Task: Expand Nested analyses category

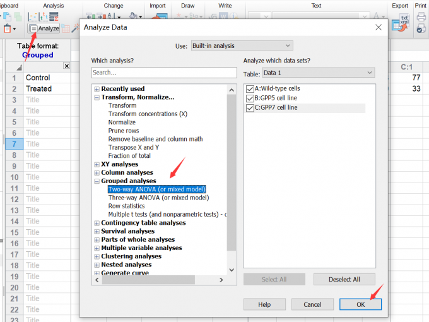Action: (97, 265)
